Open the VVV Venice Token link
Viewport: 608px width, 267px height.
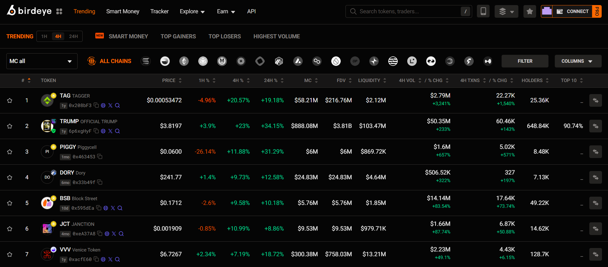tap(80, 250)
